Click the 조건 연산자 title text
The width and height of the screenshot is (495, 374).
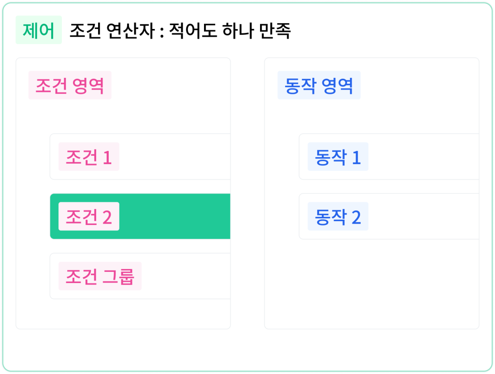(x=112, y=30)
